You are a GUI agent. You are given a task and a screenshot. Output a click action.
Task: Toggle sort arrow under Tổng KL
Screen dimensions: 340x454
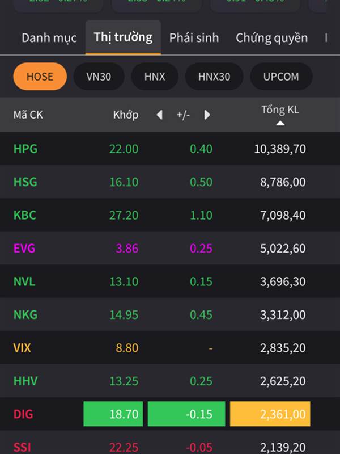point(280,123)
